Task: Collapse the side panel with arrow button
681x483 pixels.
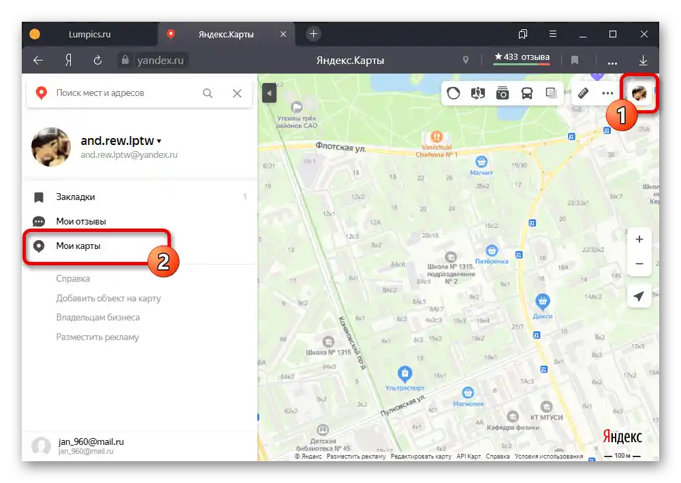Action: (x=269, y=93)
